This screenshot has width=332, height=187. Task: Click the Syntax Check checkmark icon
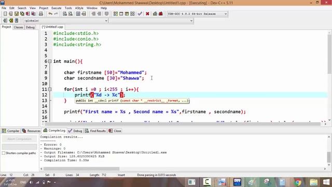pyautogui.click(x=140, y=14)
